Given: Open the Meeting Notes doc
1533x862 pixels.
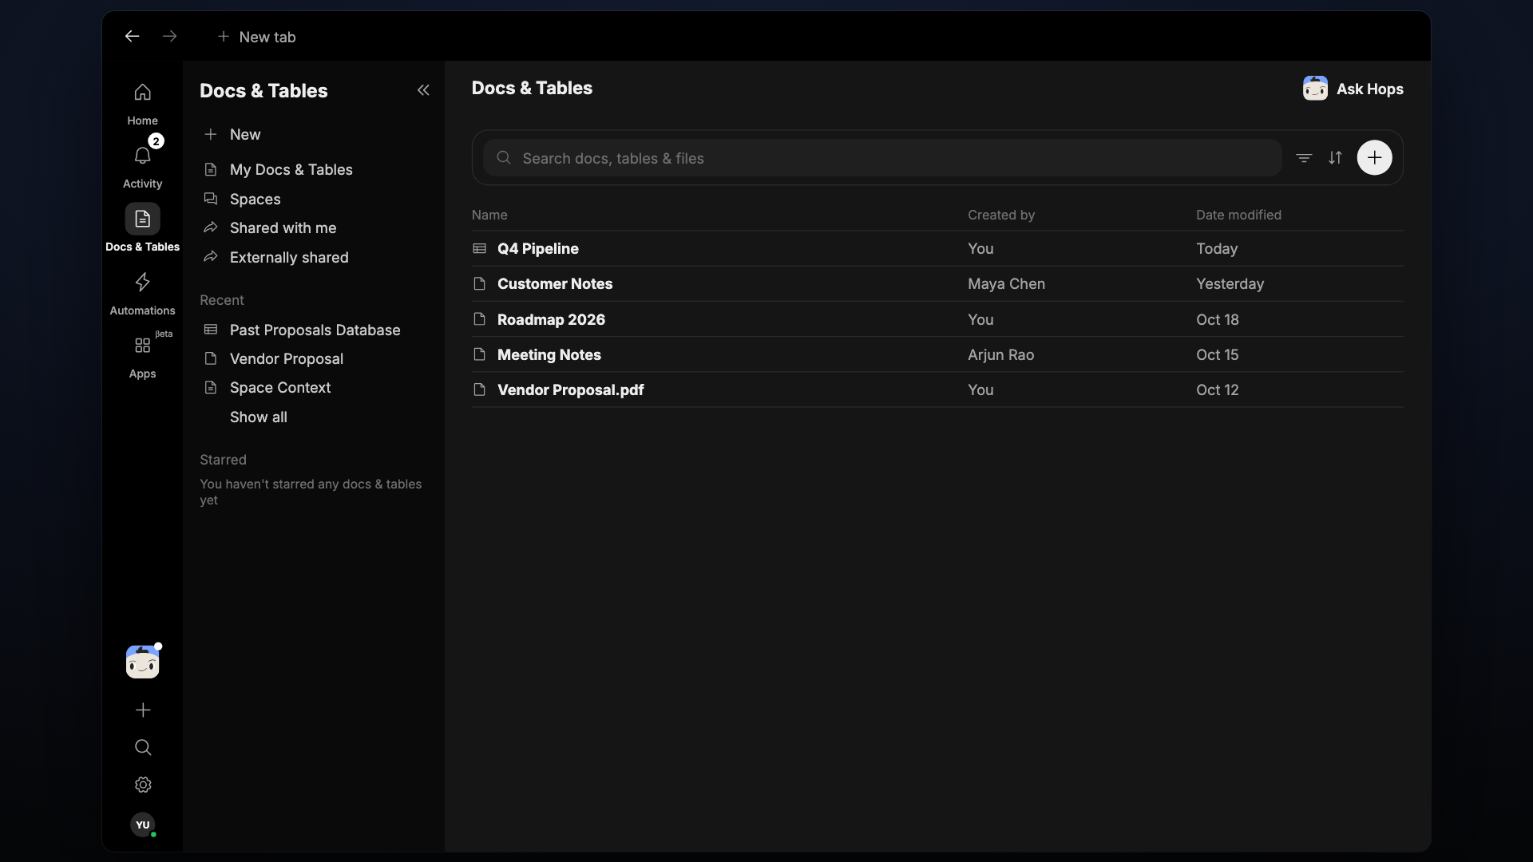Looking at the screenshot, I should pyautogui.click(x=937, y=354).
